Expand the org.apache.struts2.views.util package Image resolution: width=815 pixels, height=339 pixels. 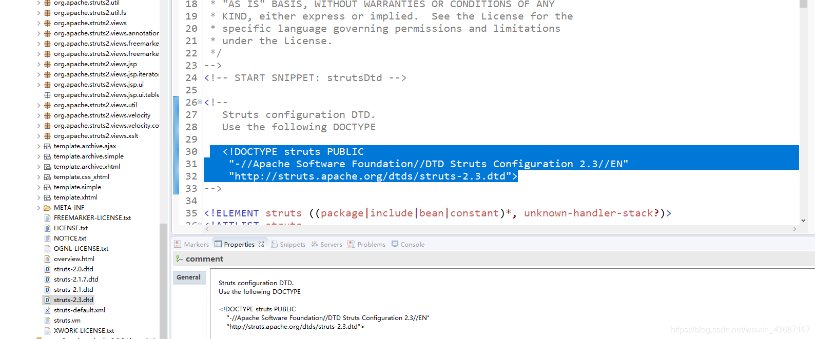pyautogui.click(x=38, y=105)
